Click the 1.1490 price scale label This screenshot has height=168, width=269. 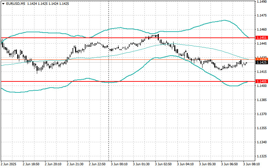(x=262, y=1)
